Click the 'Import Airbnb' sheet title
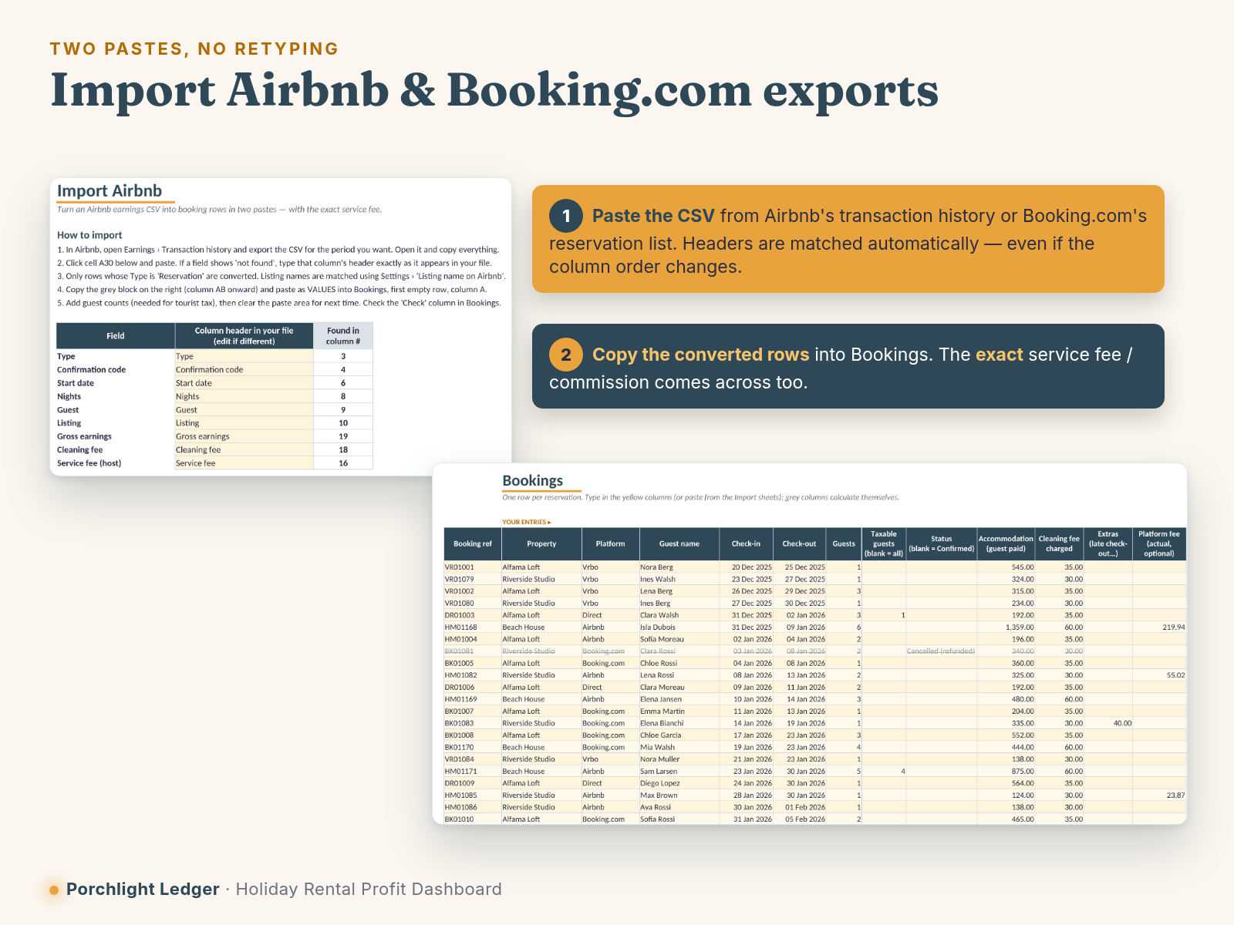1234x925 pixels. click(x=110, y=190)
